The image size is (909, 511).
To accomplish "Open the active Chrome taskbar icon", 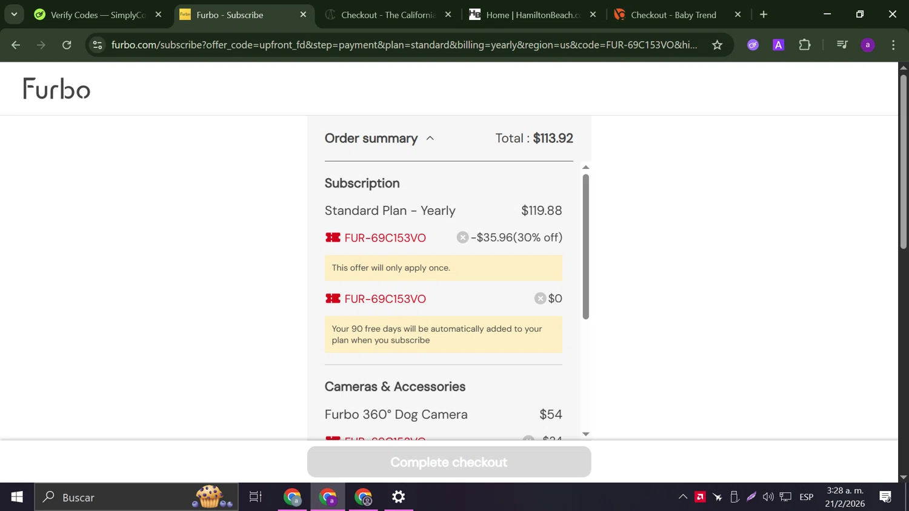I will 328,497.
